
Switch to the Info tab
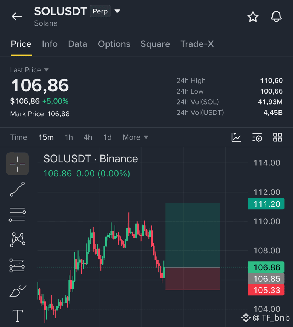tap(50, 44)
